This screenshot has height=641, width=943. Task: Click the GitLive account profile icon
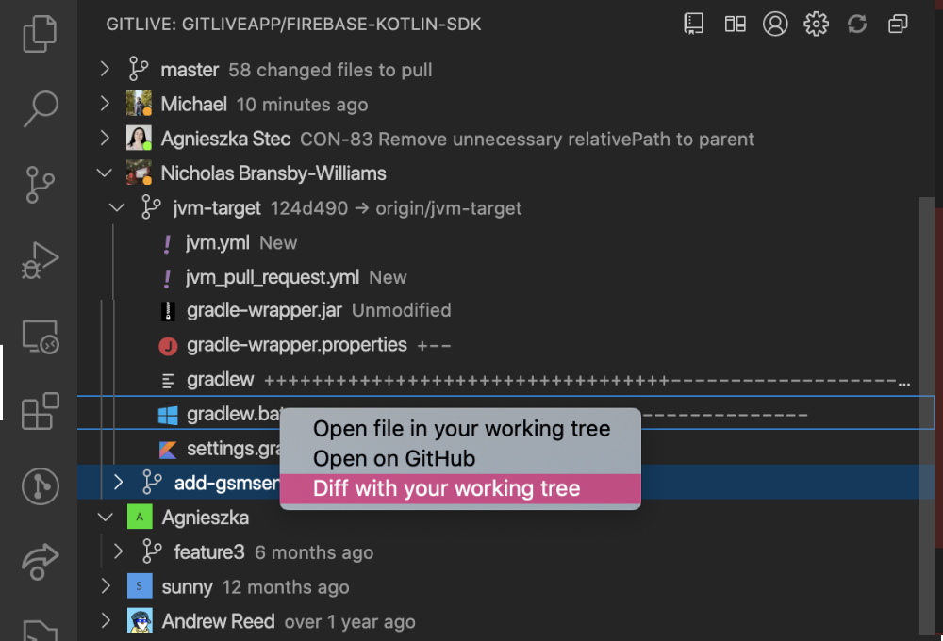coord(775,24)
